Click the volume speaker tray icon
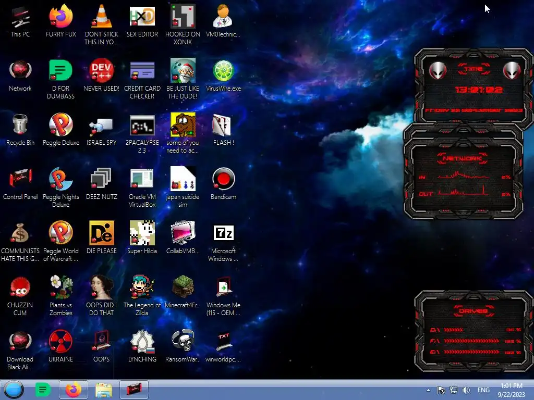Screen dimensions: 534x400 [x=466, y=390]
